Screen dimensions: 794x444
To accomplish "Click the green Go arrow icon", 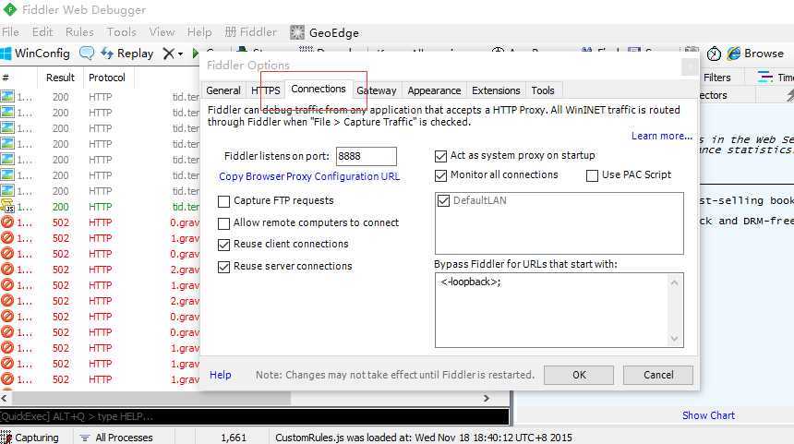I will [x=195, y=54].
